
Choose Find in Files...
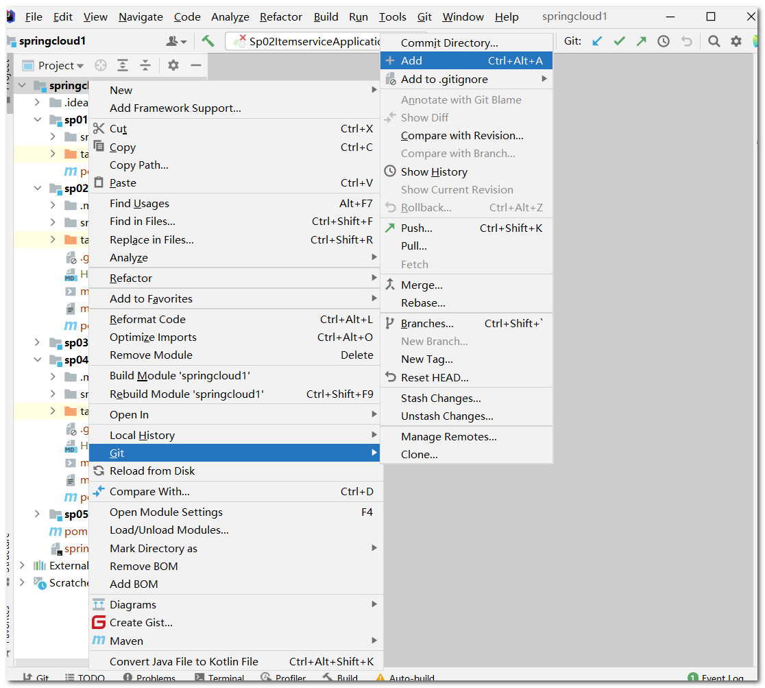tap(235, 221)
